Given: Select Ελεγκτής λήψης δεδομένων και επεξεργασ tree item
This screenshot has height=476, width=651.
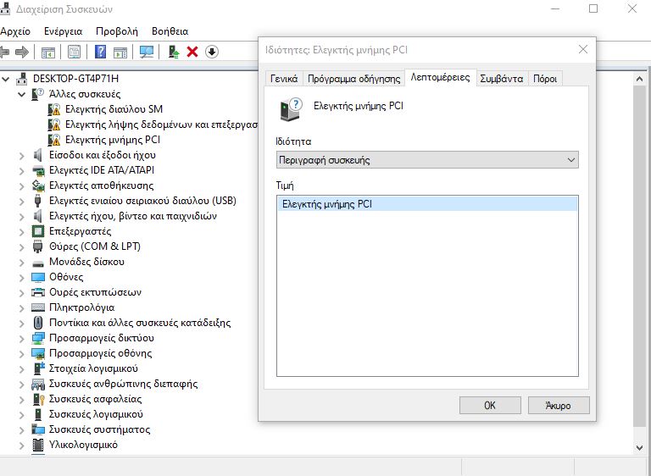Looking at the screenshot, I should point(162,125).
